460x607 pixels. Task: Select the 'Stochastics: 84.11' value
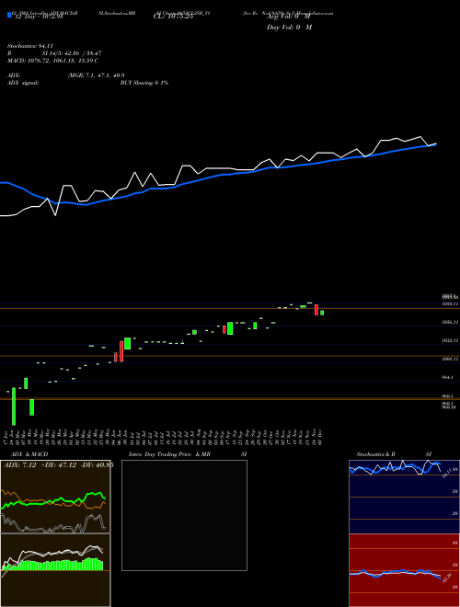(x=29, y=46)
